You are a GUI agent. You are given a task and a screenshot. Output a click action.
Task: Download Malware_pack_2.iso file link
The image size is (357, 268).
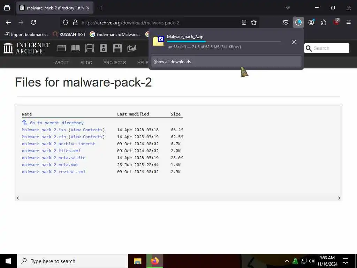44,130
